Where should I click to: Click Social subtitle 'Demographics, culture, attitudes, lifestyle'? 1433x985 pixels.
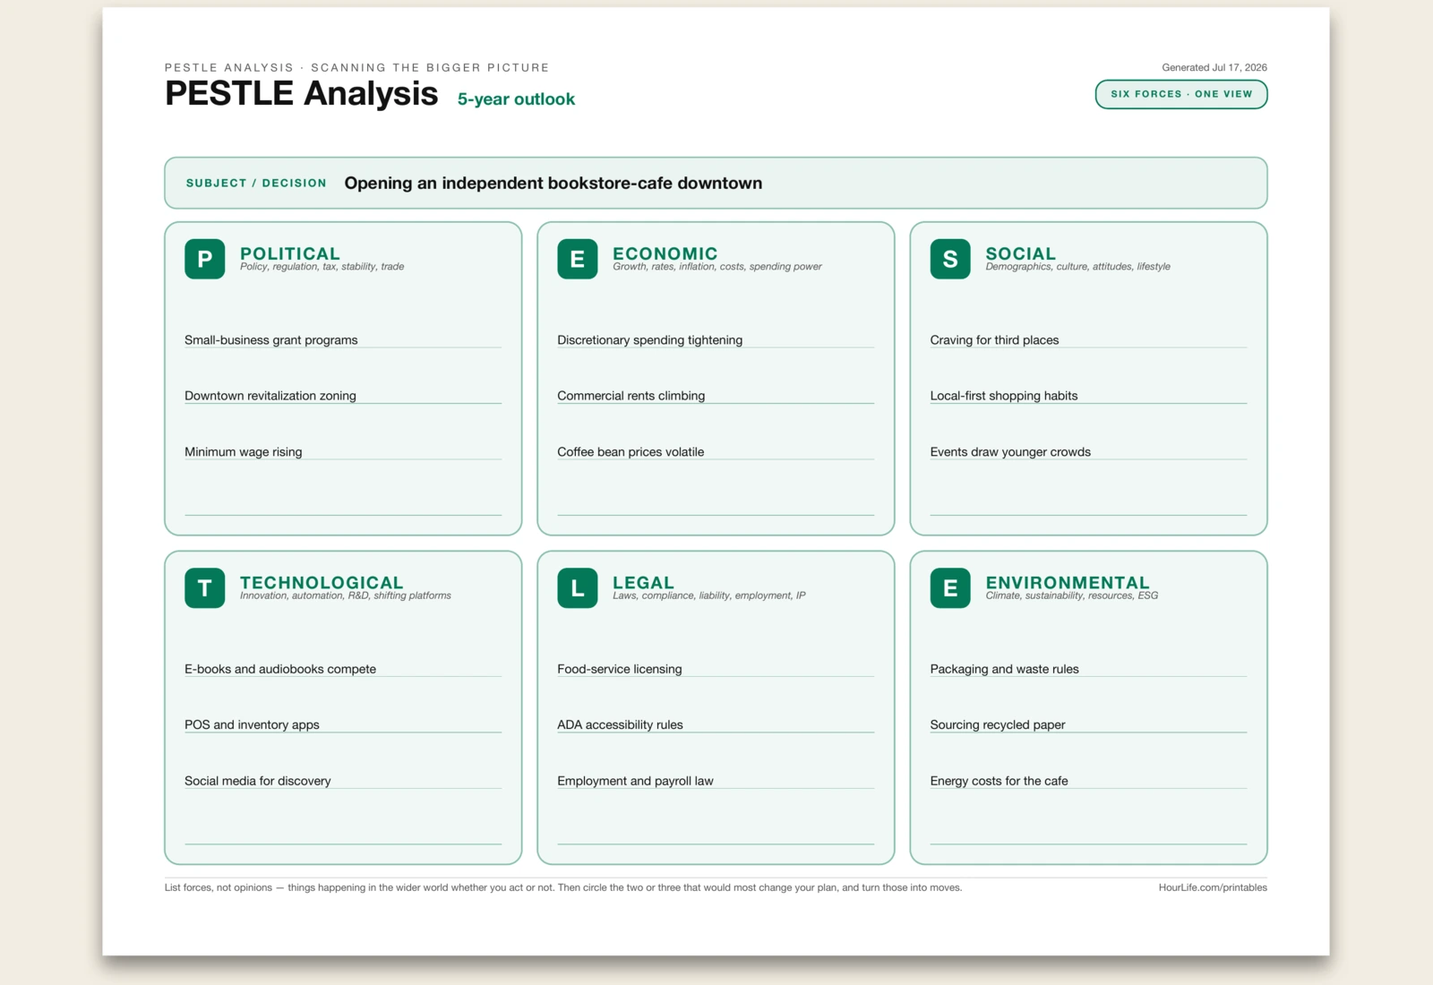pos(1077,267)
